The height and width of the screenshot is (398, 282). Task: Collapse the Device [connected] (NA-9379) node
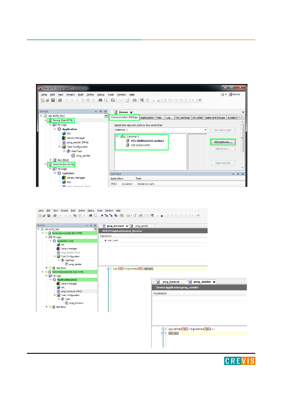click(42, 233)
